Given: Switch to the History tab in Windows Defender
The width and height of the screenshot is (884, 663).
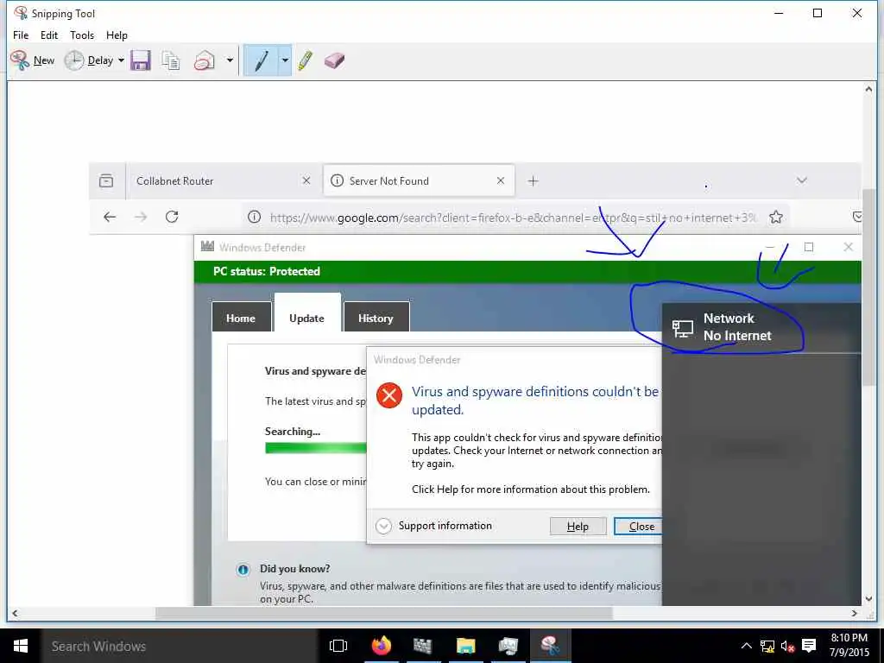Looking at the screenshot, I should click(376, 318).
